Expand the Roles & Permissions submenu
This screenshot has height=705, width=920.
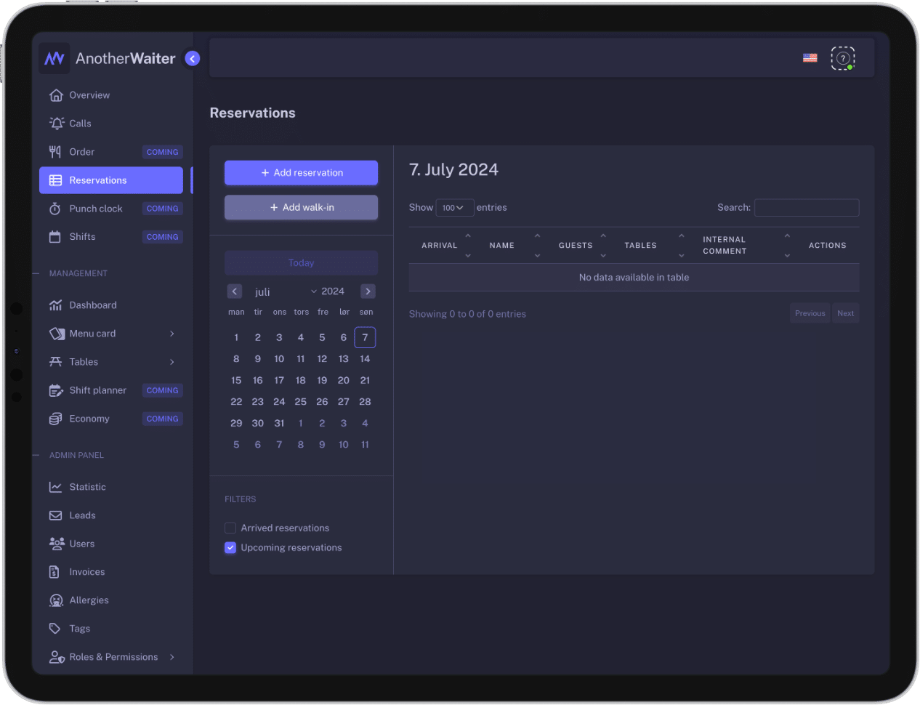click(172, 657)
